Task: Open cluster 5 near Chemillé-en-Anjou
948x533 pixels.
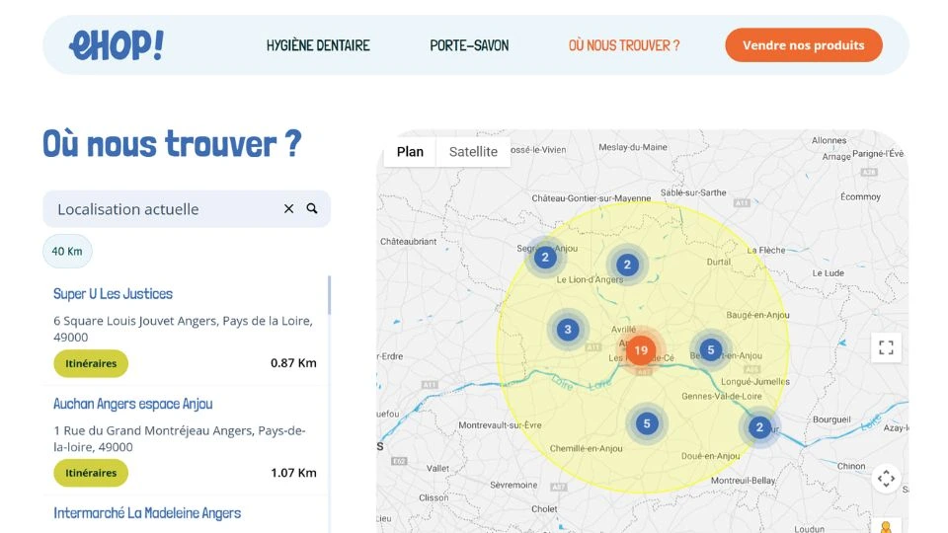Action: 646,423
